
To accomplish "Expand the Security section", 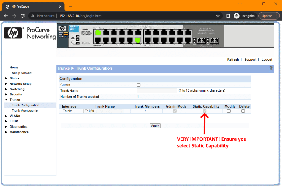I will (6, 94).
